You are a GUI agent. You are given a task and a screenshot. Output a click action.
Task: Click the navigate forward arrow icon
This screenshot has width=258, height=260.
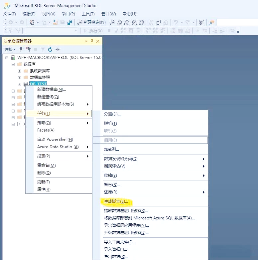coord(22,22)
